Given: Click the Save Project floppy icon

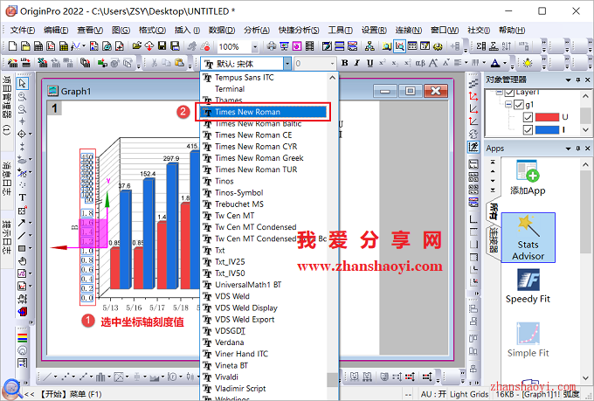Looking at the screenshot, I should pos(162,46).
